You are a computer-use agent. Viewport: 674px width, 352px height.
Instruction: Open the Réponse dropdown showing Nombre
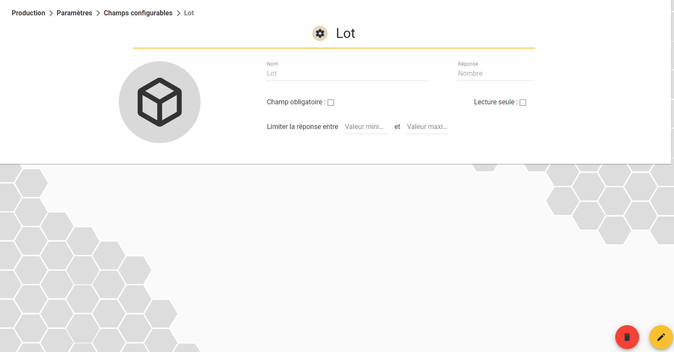(496, 74)
